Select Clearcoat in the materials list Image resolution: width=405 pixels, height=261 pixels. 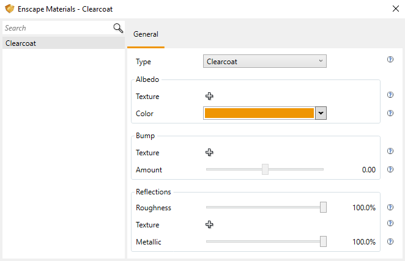[64, 43]
